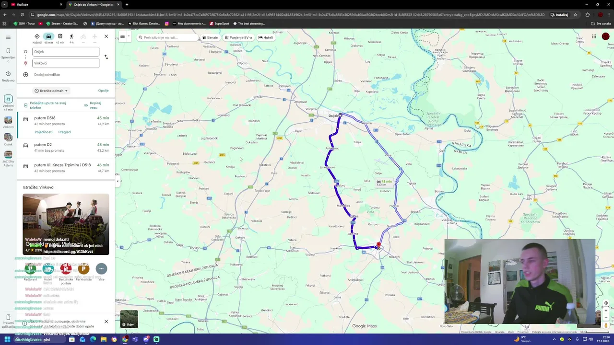
Task: Open Microsoft Edge from the taskbar
Action: [x=93, y=340]
